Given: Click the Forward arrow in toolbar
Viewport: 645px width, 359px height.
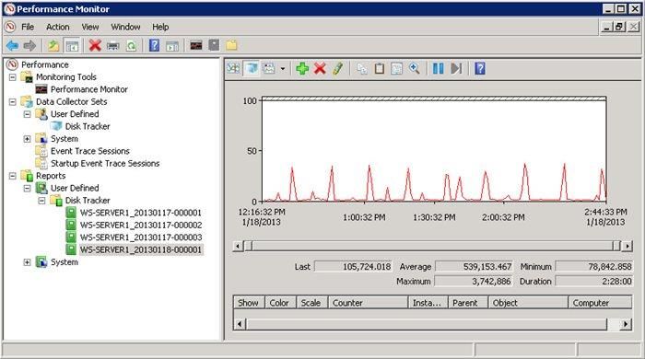Looking at the screenshot, I should click(29, 46).
